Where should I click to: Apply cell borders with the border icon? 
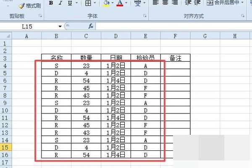[x=88, y=3]
